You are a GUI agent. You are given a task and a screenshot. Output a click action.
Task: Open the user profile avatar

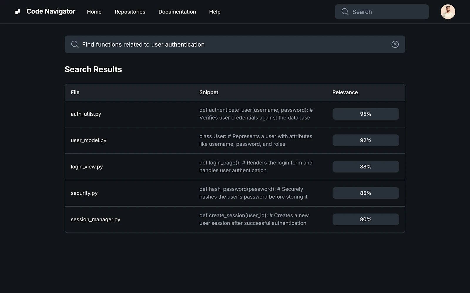click(448, 12)
